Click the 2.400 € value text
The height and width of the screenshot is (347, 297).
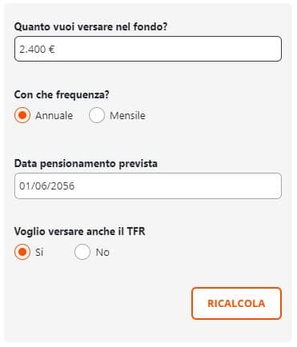click(x=37, y=50)
